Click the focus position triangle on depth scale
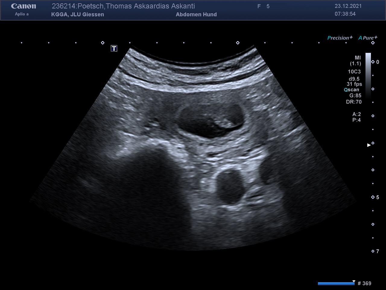 coord(369,145)
